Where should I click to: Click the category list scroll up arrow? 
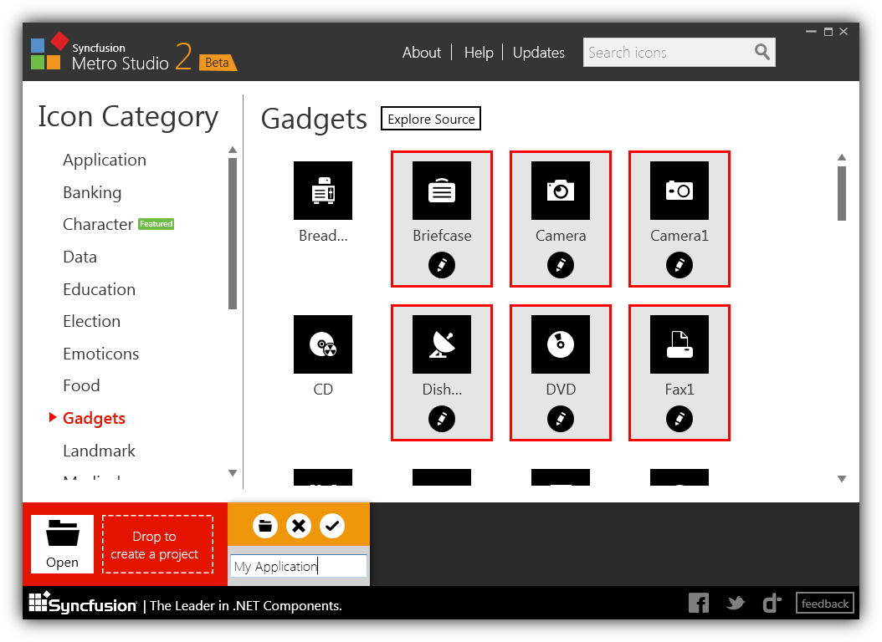[233, 150]
